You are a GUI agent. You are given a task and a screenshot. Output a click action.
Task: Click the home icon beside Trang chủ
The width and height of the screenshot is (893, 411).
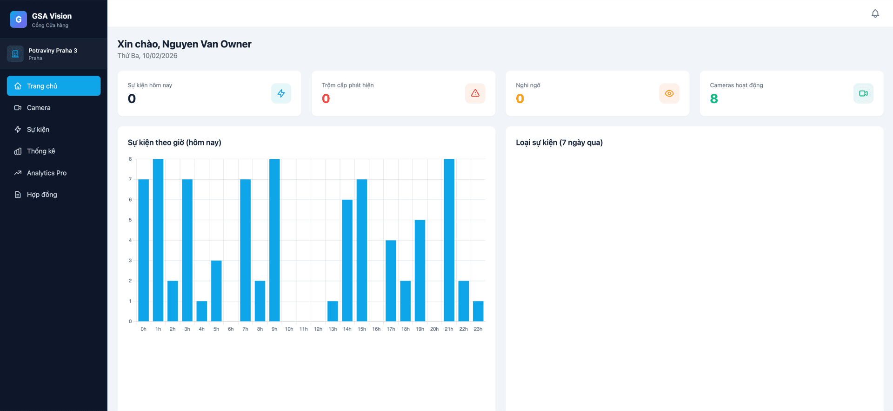(18, 86)
